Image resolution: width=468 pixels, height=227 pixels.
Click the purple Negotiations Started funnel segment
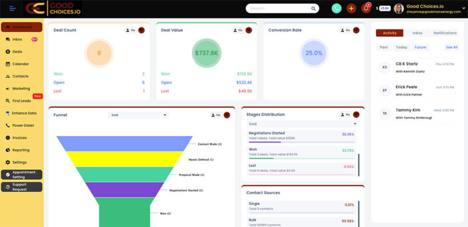point(125,190)
